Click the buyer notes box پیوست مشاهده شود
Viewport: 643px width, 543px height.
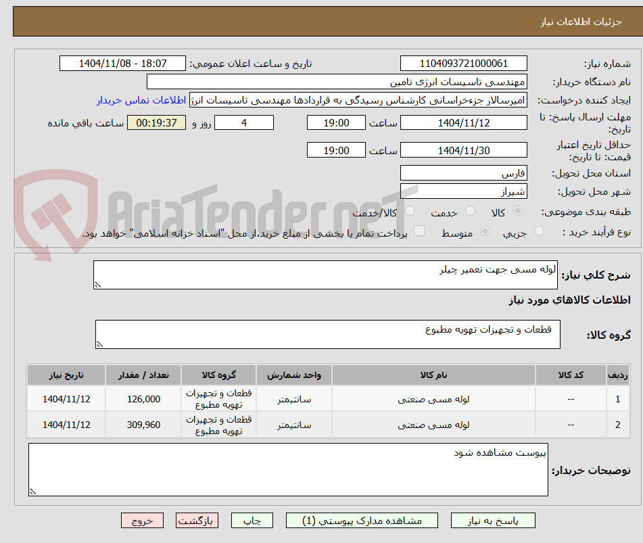click(288, 469)
